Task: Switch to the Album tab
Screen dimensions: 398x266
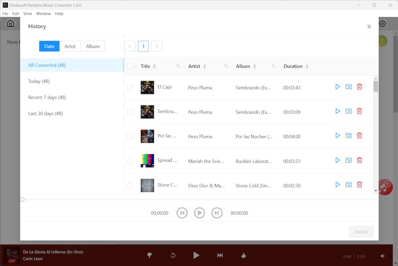Action: tap(93, 46)
